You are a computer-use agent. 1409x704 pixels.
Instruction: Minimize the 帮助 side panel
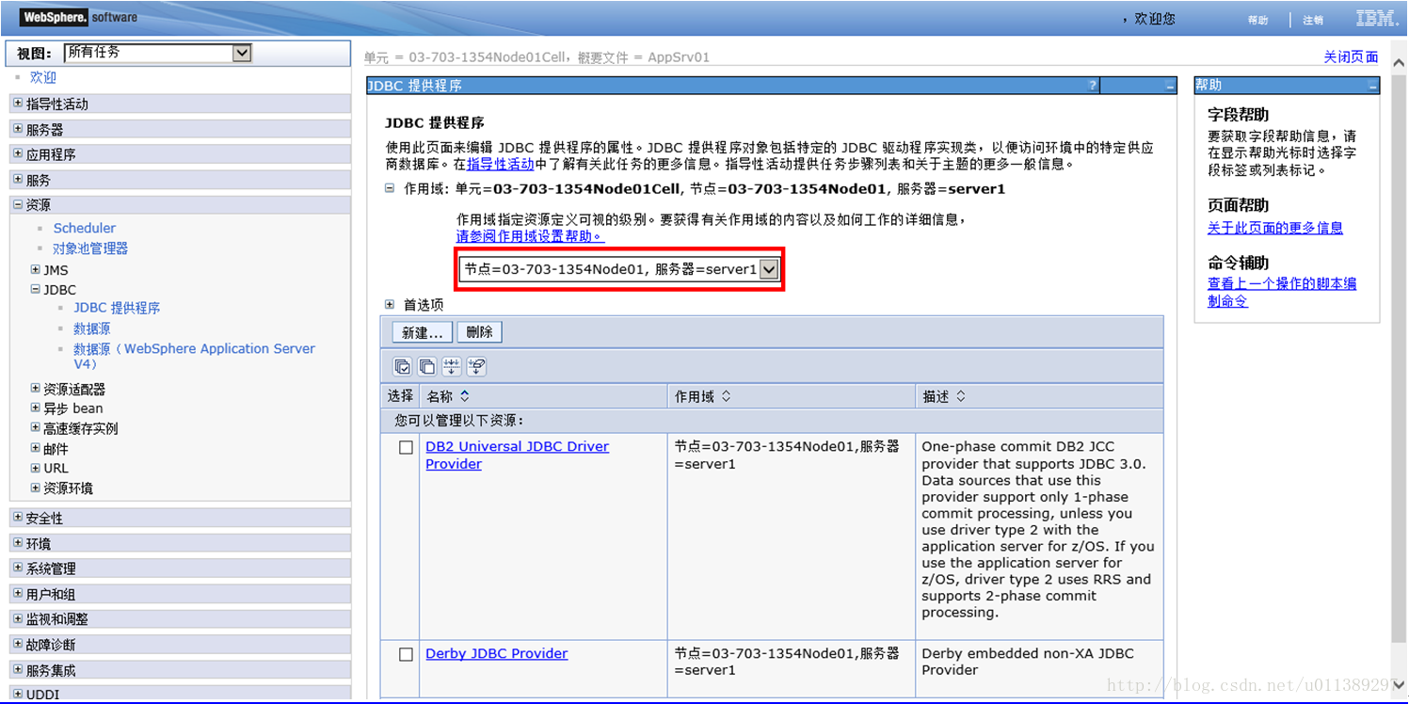point(1373,86)
